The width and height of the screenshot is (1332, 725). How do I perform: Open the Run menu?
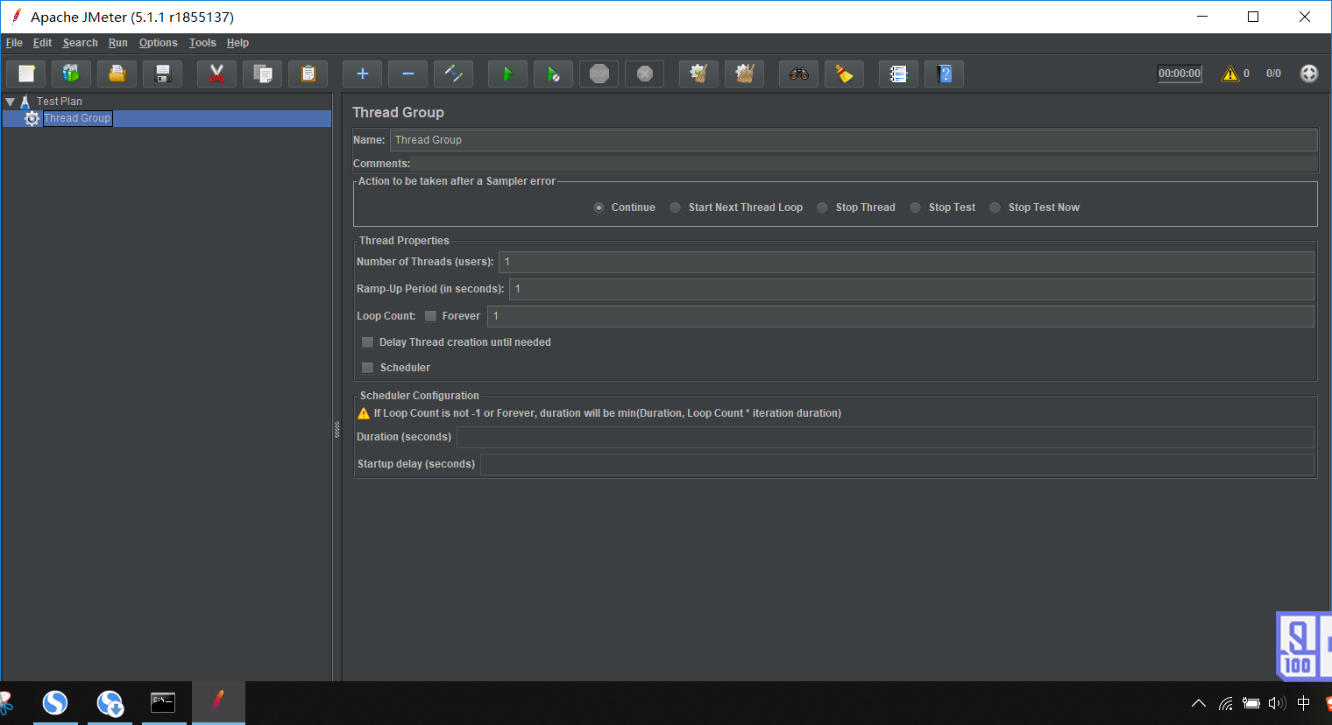[118, 43]
